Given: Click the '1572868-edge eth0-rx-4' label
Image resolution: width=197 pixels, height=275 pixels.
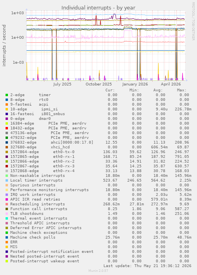Looking at the screenshot, I should [42, 171].
